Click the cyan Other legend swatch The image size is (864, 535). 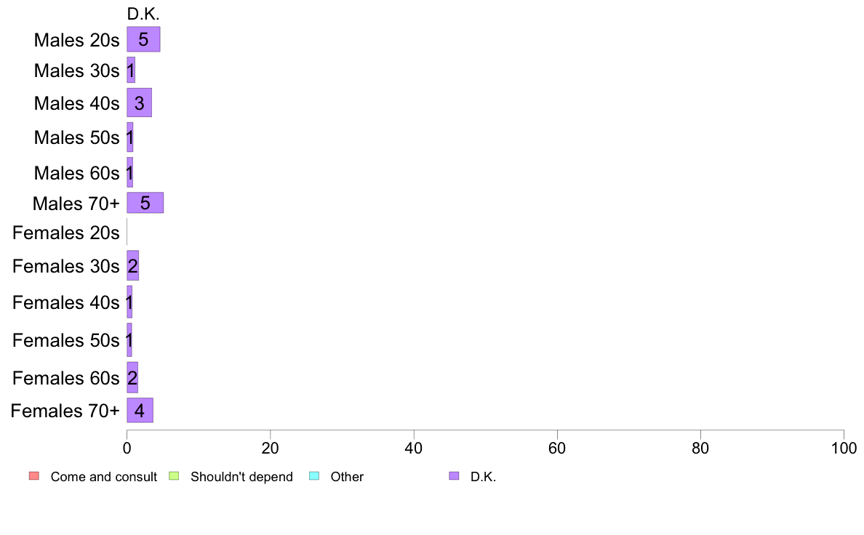314,476
